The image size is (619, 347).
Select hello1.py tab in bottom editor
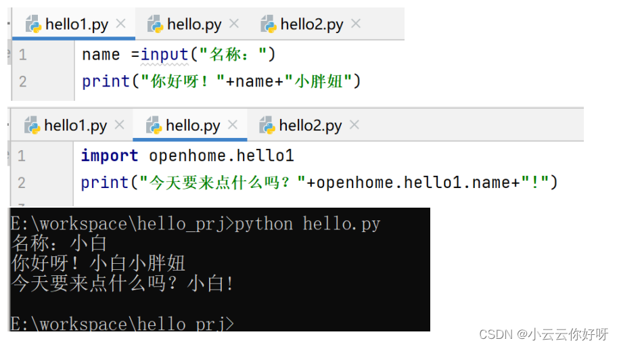72,126
